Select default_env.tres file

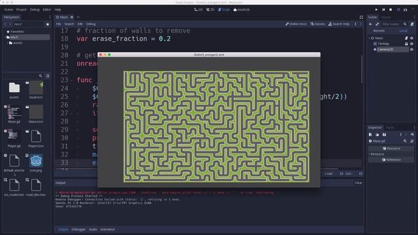(14, 164)
